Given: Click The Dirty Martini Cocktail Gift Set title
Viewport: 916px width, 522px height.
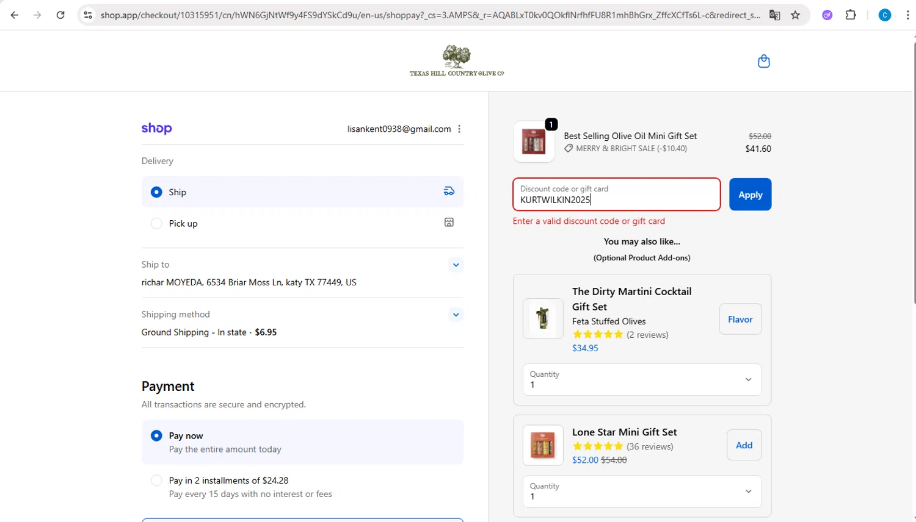Looking at the screenshot, I should tap(631, 299).
